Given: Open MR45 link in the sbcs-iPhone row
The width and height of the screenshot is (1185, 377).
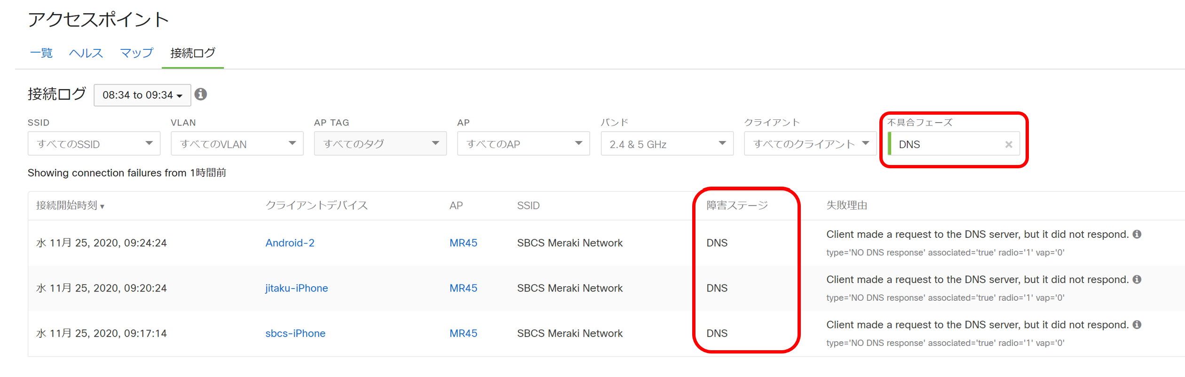Looking at the screenshot, I should coord(463,333).
